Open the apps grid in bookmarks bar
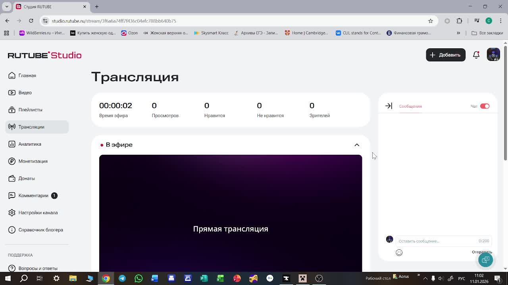 tap(6, 33)
